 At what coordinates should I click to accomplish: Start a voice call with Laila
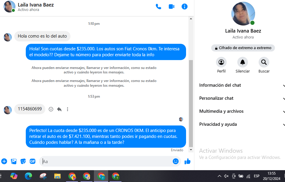click(x=158, y=7)
